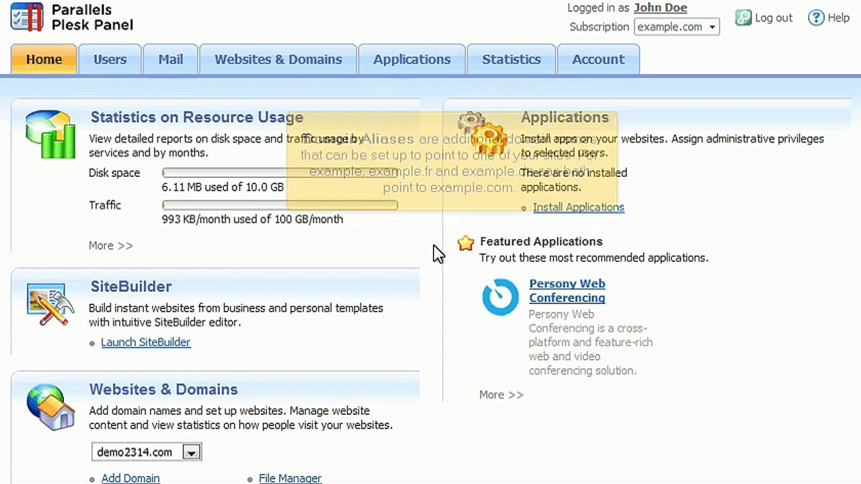This screenshot has height=484, width=861.
Task: Click the Log out key icon
Action: pyautogui.click(x=743, y=18)
